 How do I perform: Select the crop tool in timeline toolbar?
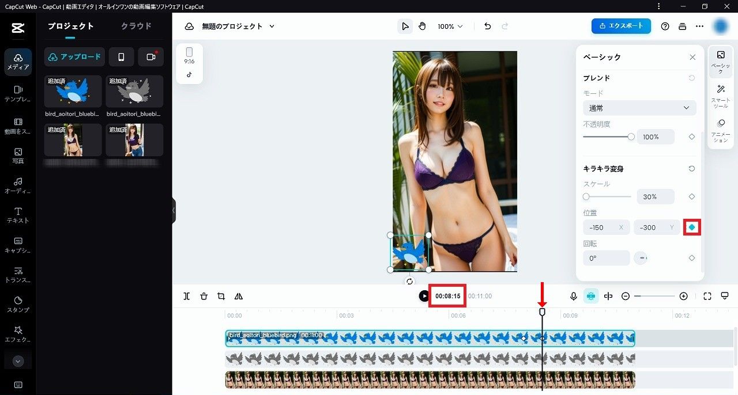(221, 296)
